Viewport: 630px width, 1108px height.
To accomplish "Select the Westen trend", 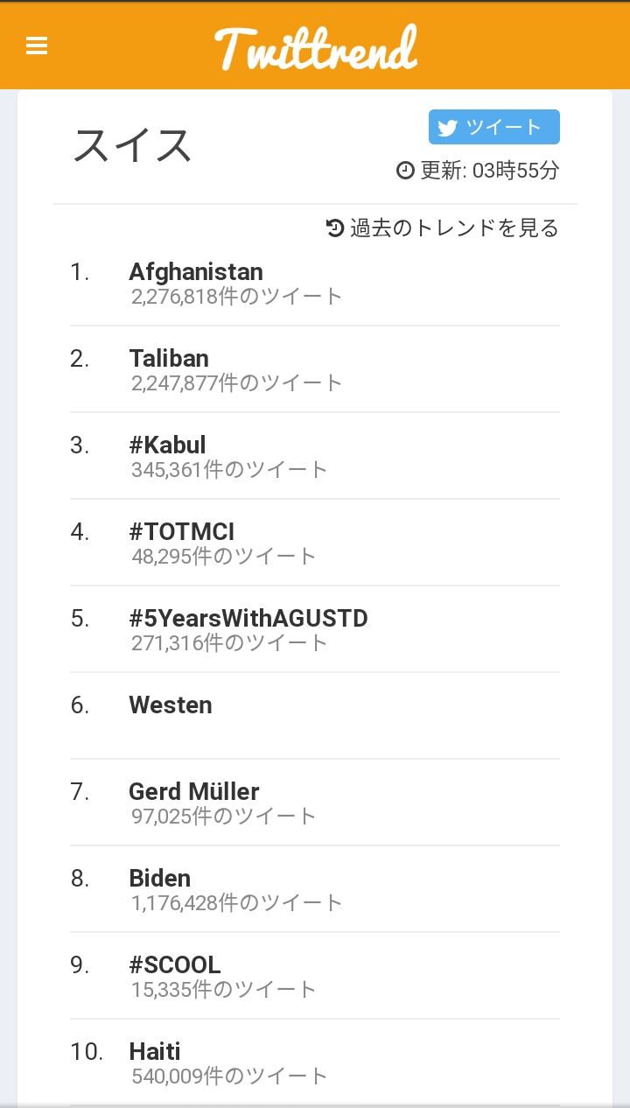I will coord(171,705).
